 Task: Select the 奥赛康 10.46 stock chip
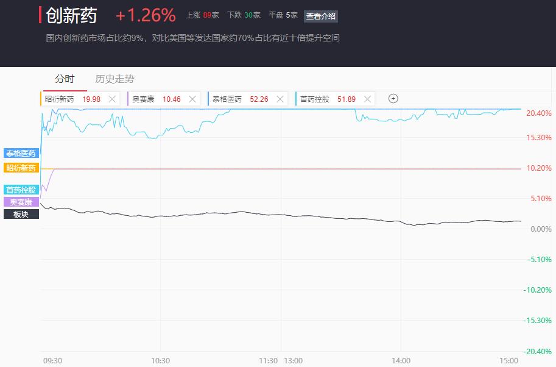[x=164, y=99]
